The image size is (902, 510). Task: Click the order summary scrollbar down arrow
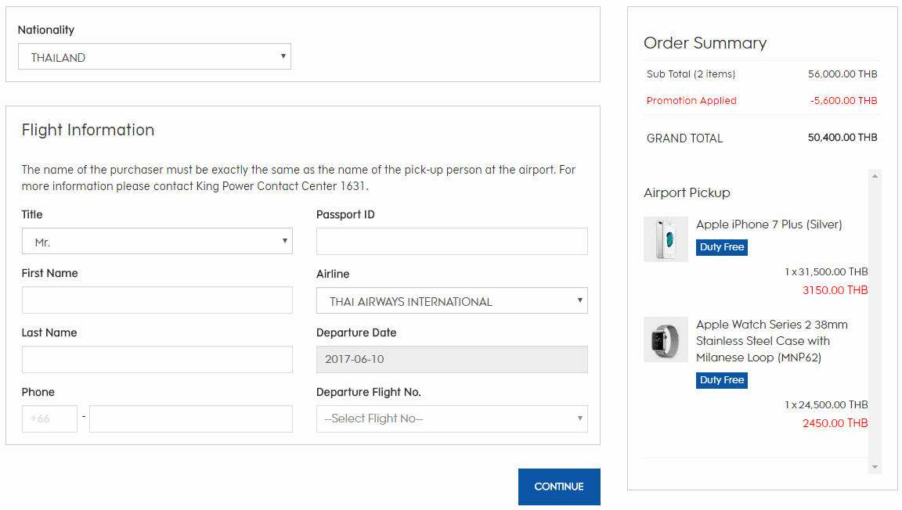tap(875, 467)
